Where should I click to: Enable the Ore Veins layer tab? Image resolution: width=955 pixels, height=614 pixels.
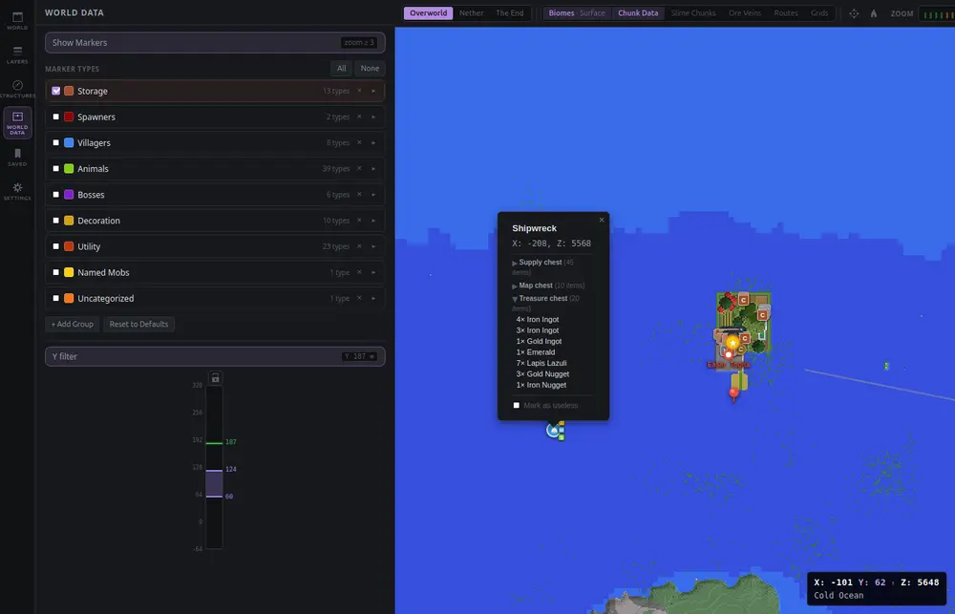coord(745,12)
